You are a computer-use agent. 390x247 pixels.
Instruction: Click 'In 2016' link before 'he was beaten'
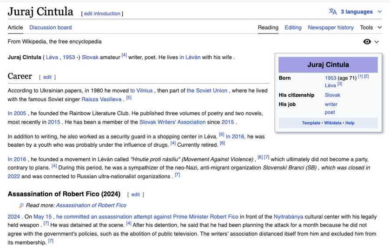[235, 136]
